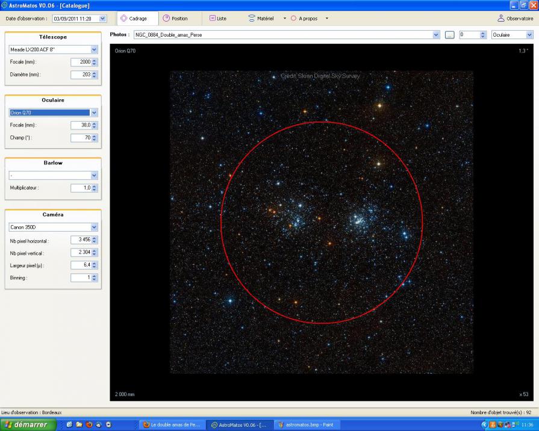Image resolution: width=539 pixels, height=431 pixels.
Task: Click the Diamètre value field
Action: click(81, 75)
